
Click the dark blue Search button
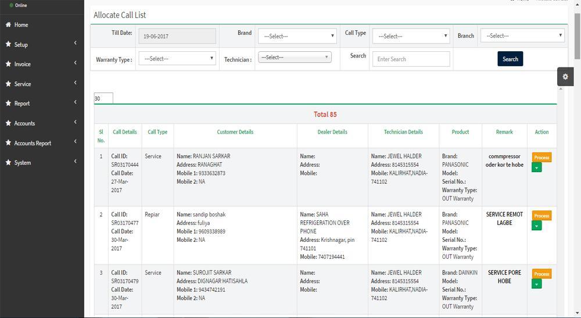tap(510, 59)
